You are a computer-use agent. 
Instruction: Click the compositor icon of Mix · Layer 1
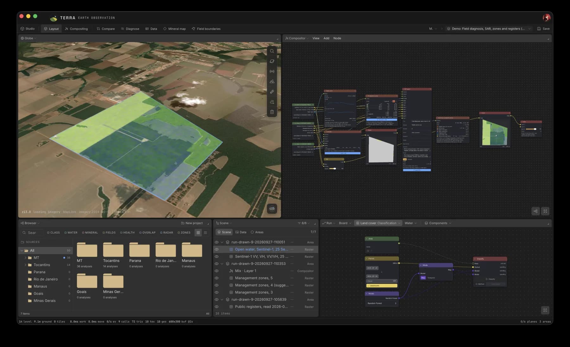tap(231, 271)
